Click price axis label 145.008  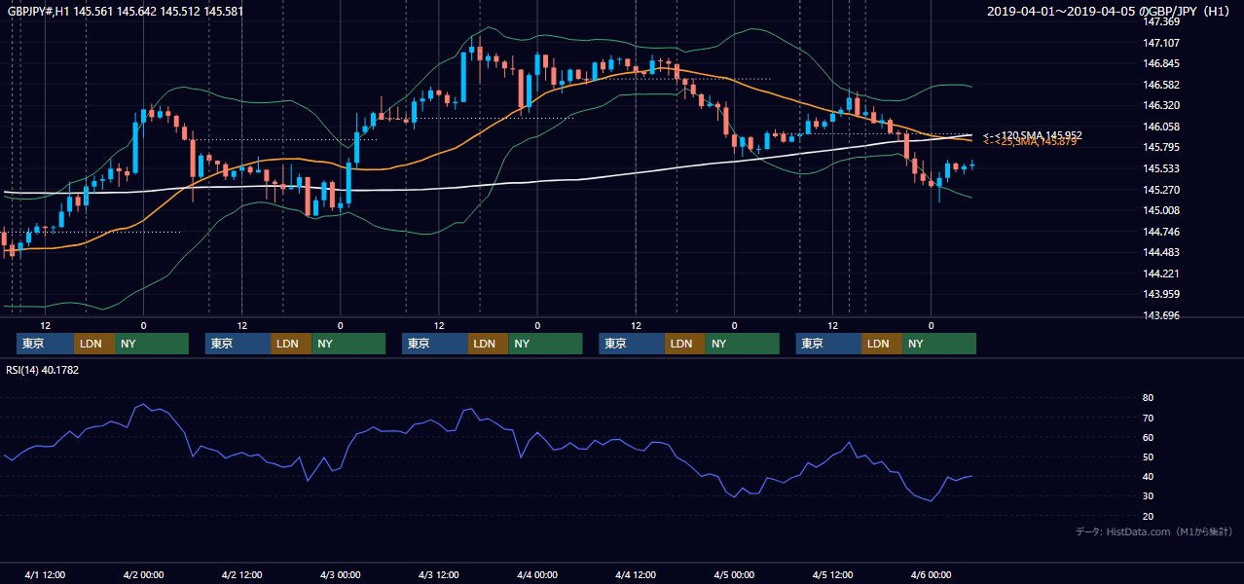[1160, 210]
